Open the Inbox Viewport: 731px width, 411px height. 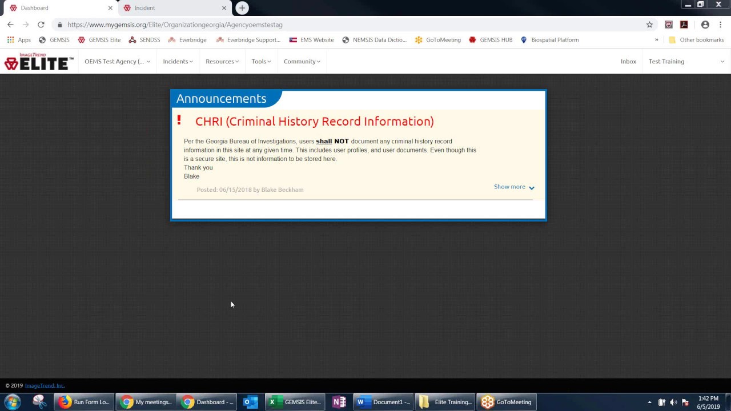[x=628, y=61]
